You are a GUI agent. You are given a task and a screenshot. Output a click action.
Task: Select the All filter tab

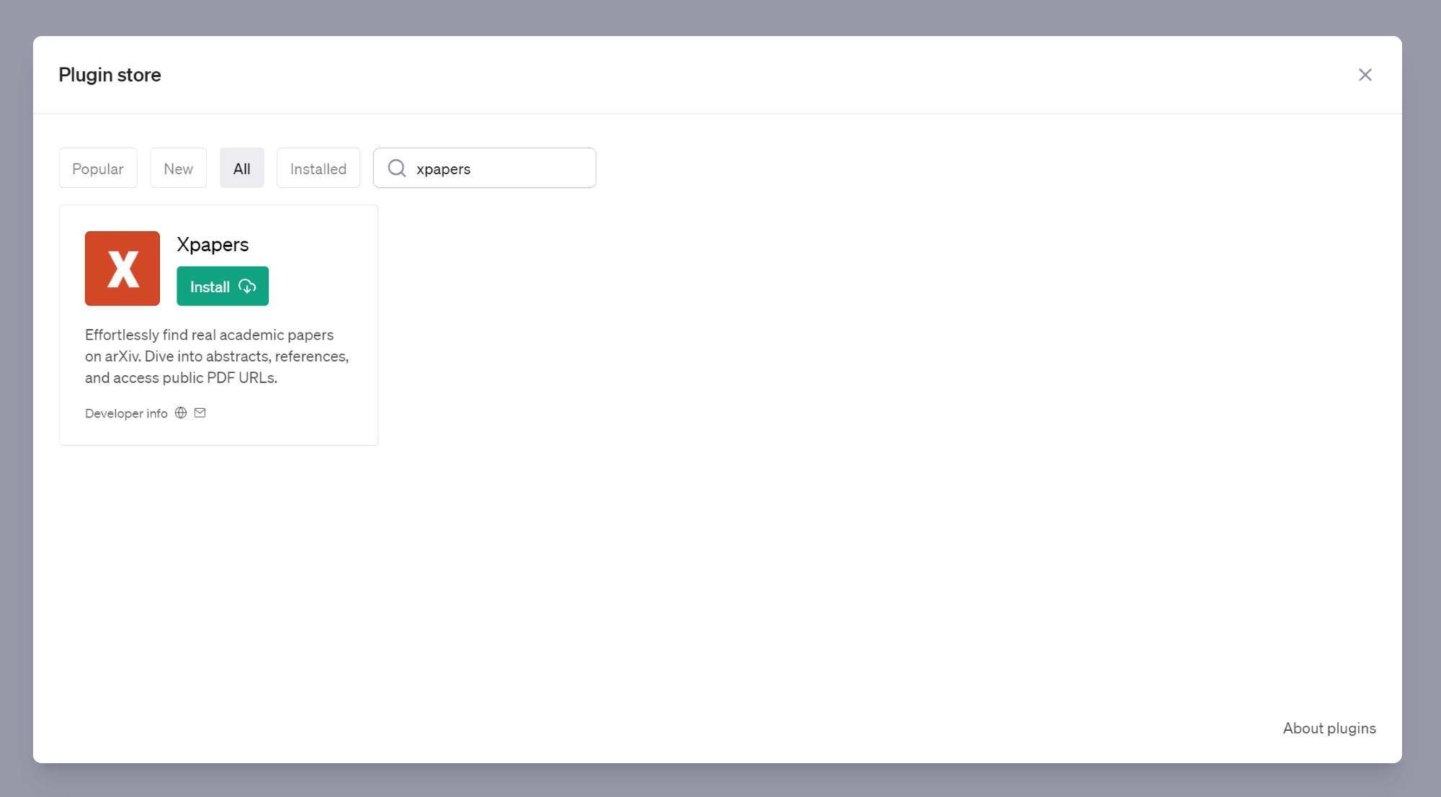[241, 168]
